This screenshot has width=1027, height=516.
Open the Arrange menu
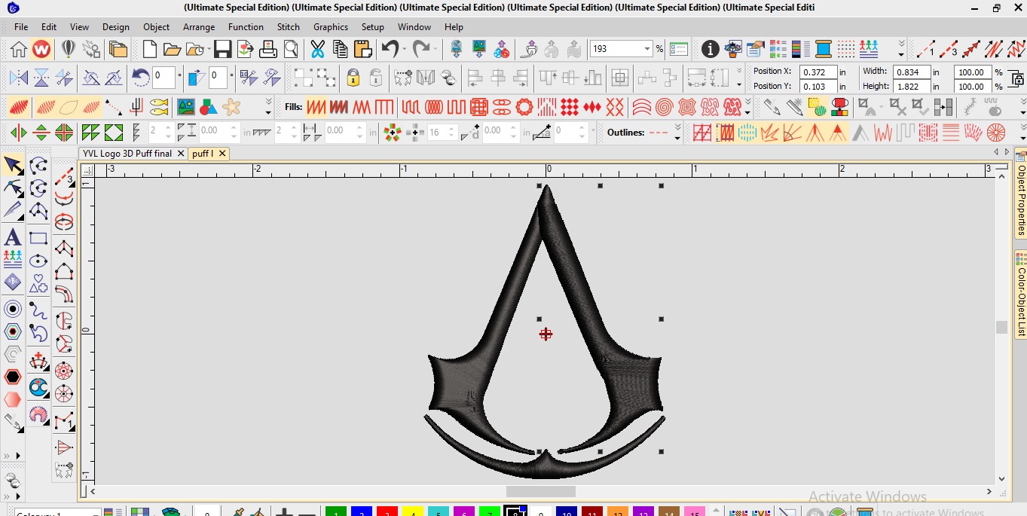tap(199, 26)
